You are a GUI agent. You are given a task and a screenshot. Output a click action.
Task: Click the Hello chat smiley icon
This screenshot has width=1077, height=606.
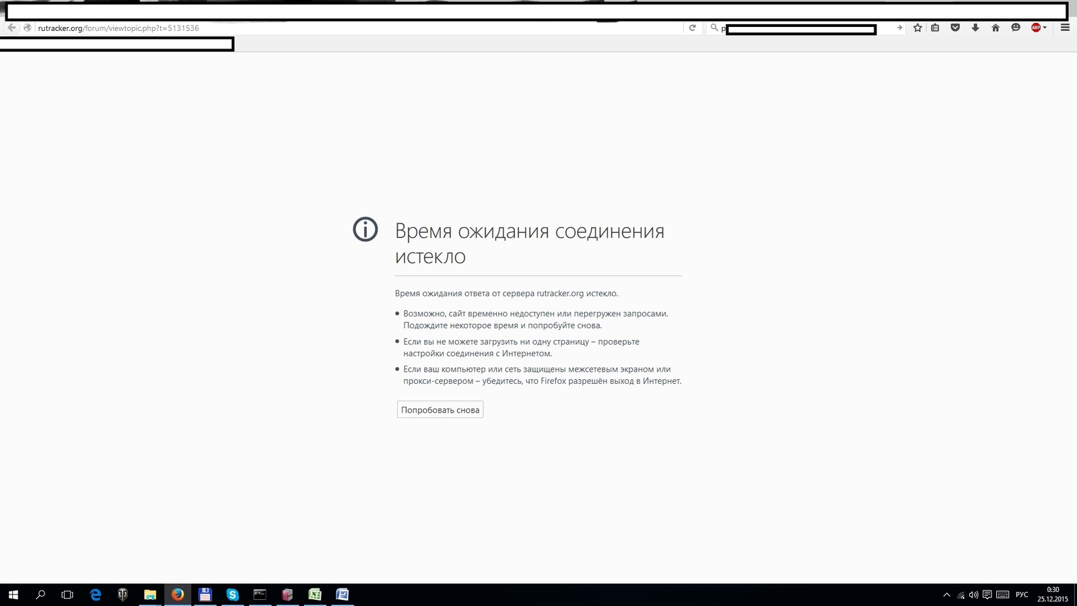point(1016,28)
